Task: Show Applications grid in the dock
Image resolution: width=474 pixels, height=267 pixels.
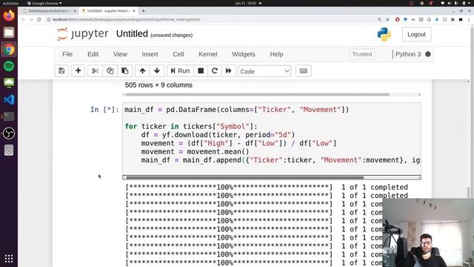Action: [9, 259]
